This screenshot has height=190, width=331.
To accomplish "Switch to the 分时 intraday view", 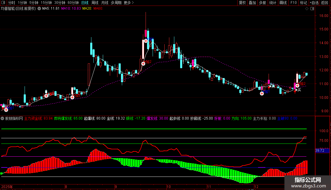I will coord(11,3).
